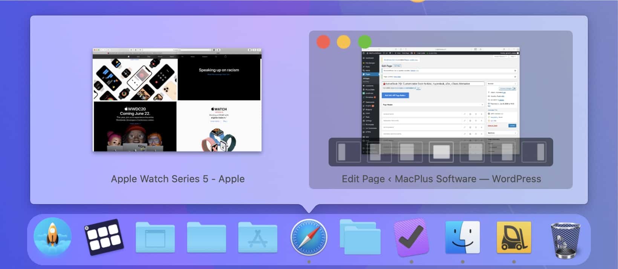Close the WordPress window via red button
Image resolution: width=618 pixels, height=269 pixels.
coord(323,42)
